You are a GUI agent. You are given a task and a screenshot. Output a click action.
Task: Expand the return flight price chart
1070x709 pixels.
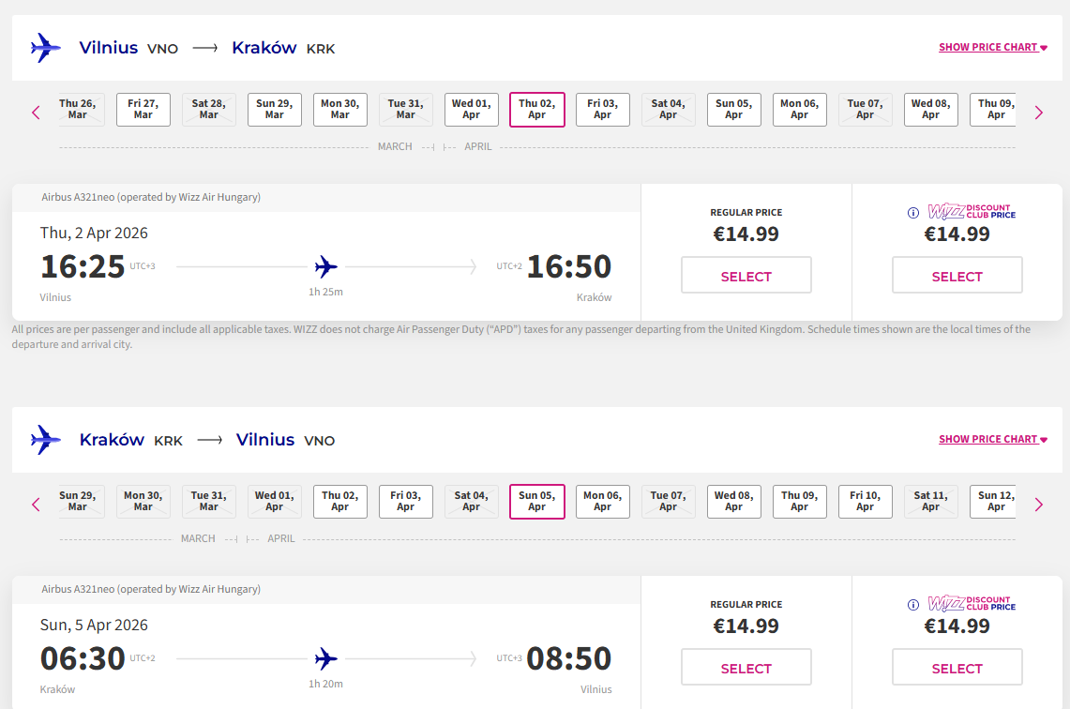tap(992, 439)
